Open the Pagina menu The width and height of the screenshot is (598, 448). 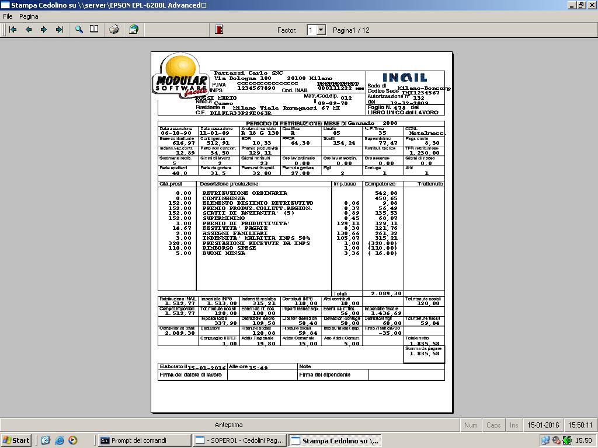(29, 16)
